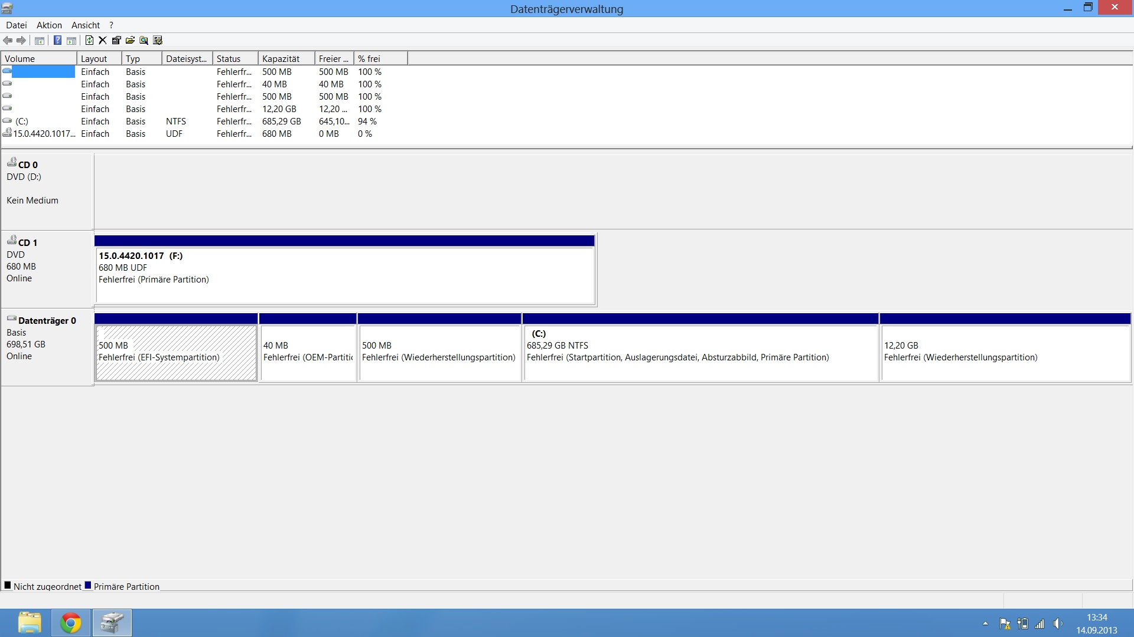Click the magnifier search toolbar icon

click(144, 40)
